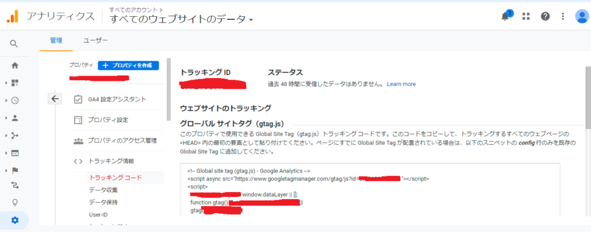Click the プロパティのアクセス管理 people icon
Image resolution: width=591 pixels, height=232 pixels.
78,141
